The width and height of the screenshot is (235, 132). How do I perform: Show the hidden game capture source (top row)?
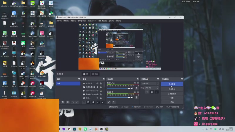(x=98, y=83)
